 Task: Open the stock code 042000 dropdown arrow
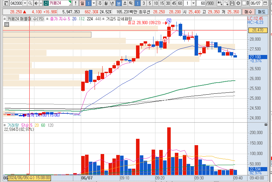[x=25, y=3]
